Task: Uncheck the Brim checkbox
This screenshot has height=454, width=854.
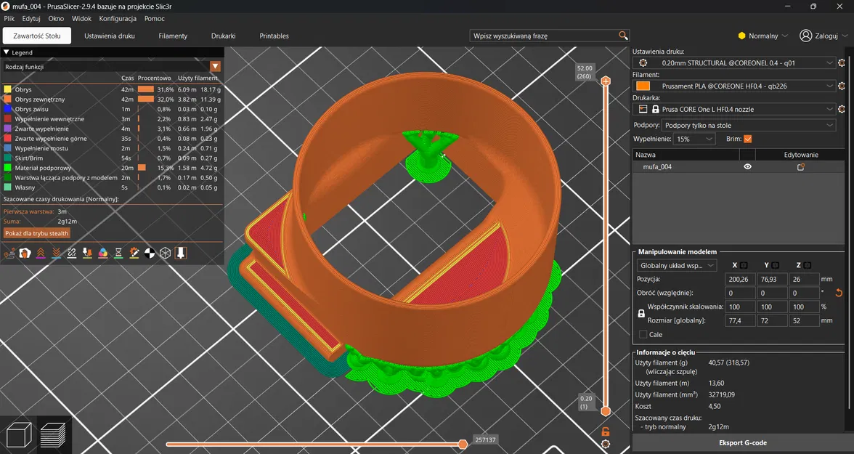Action: (747, 139)
